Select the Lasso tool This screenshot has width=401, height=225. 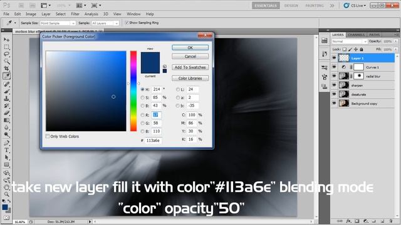click(x=7, y=54)
